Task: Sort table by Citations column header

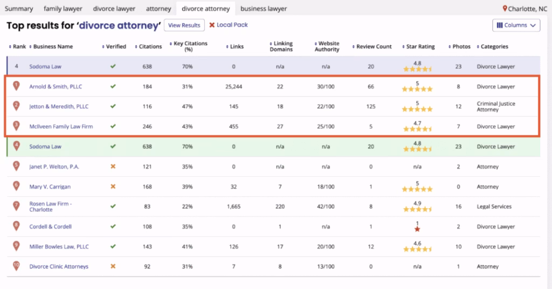Action: pos(150,47)
